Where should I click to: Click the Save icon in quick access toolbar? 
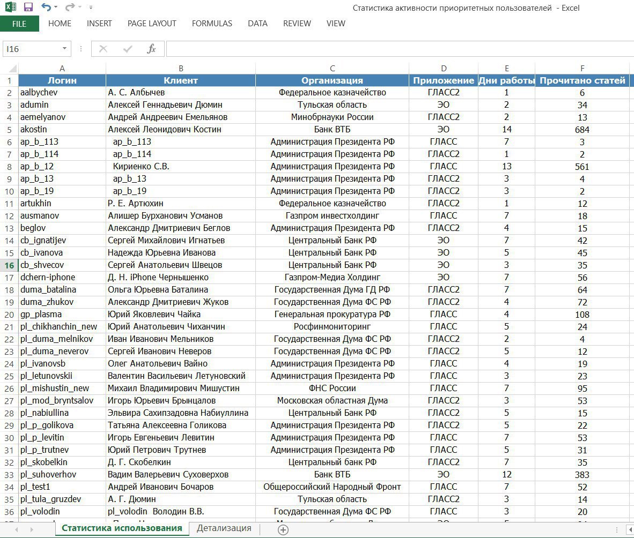tap(28, 7)
